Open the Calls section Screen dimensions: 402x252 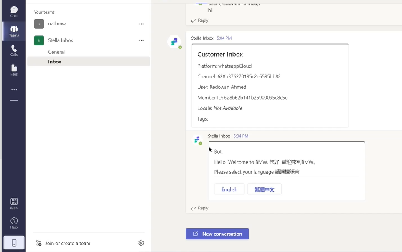14,51
